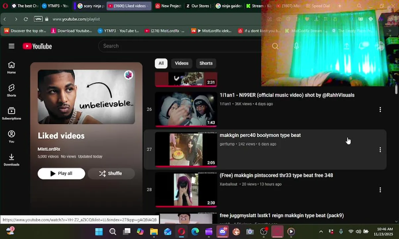Open the 'Download Youtube...' bookmark
Viewport: 399px width, 239px height.
click(x=71, y=31)
